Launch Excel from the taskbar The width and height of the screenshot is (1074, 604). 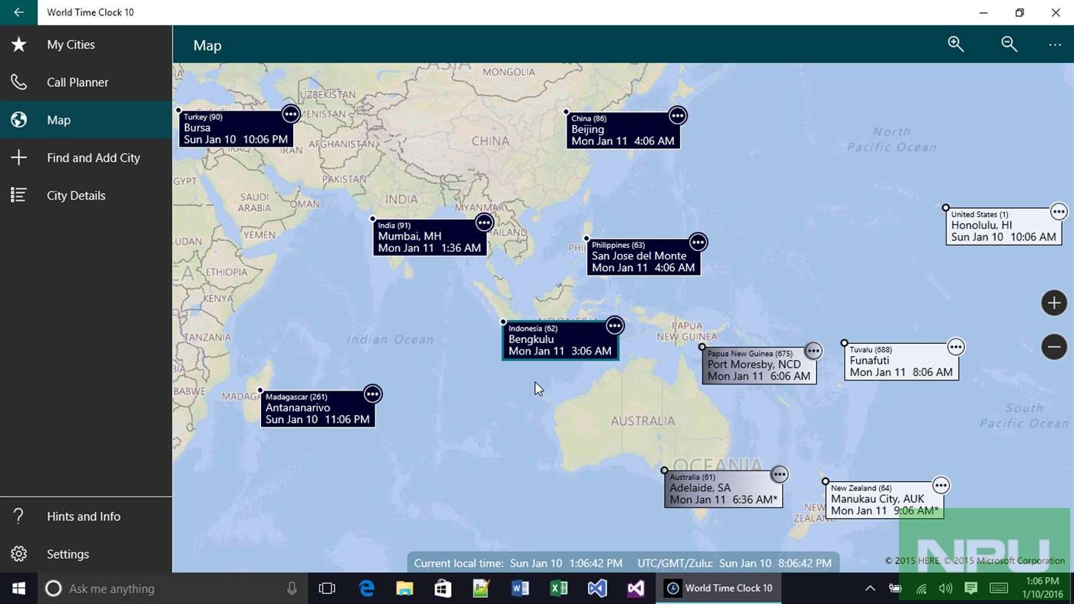[558, 589]
